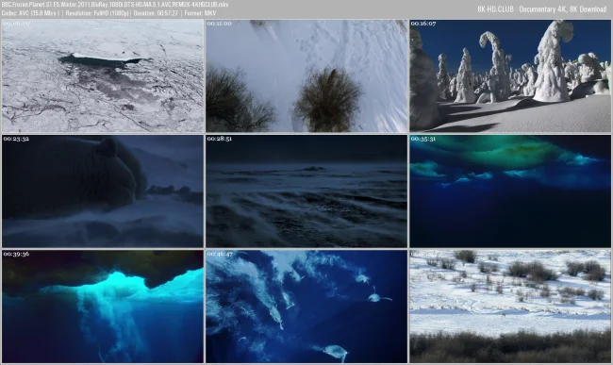The height and width of the screenshot is (365, 613).
Task: Select the thumbnail with two bushes in snow
Action: [306, 75]
